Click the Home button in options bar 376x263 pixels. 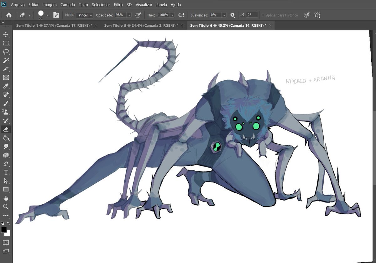(x=9, y=15)
